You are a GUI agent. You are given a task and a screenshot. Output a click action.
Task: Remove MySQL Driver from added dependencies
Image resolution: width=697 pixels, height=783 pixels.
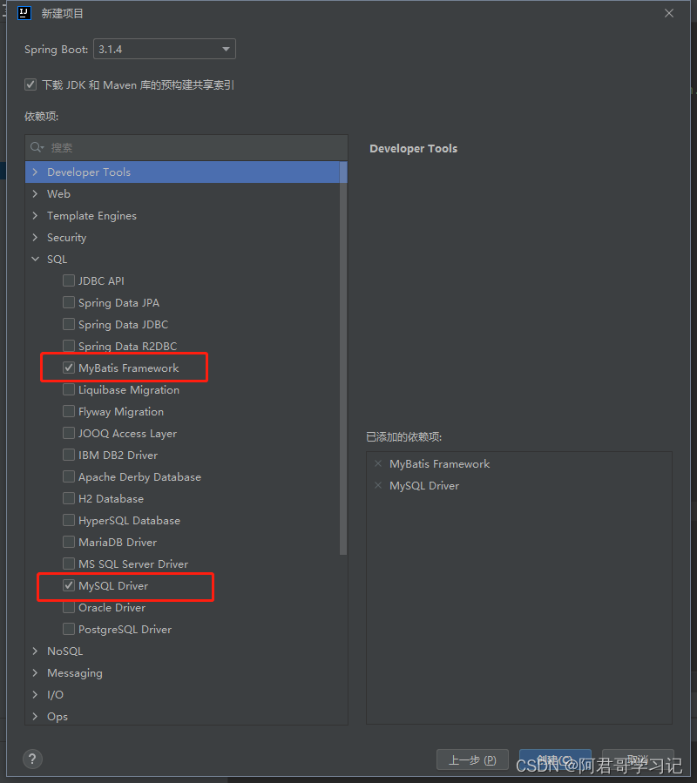[x=378, y=485]
